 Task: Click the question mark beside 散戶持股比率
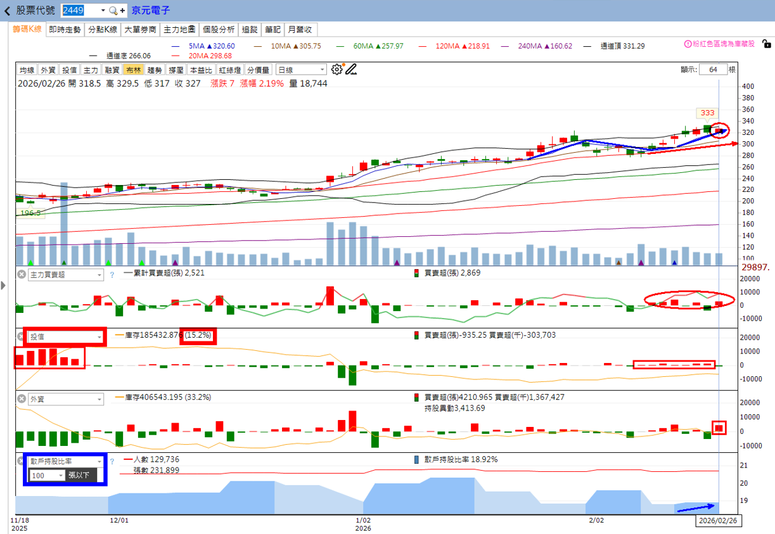112,461
